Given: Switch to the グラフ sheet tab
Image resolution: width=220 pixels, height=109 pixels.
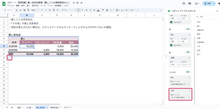Looking at the screenshot, I should [68, 107].
